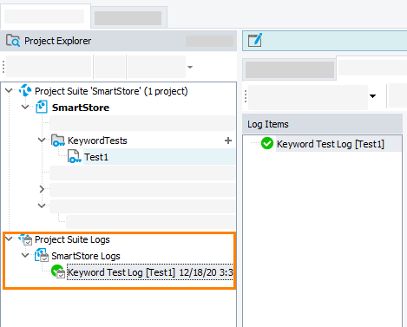The image size is (407, 327).
Task: Click the Project Suite Logs icon
Action: [25, 239]
